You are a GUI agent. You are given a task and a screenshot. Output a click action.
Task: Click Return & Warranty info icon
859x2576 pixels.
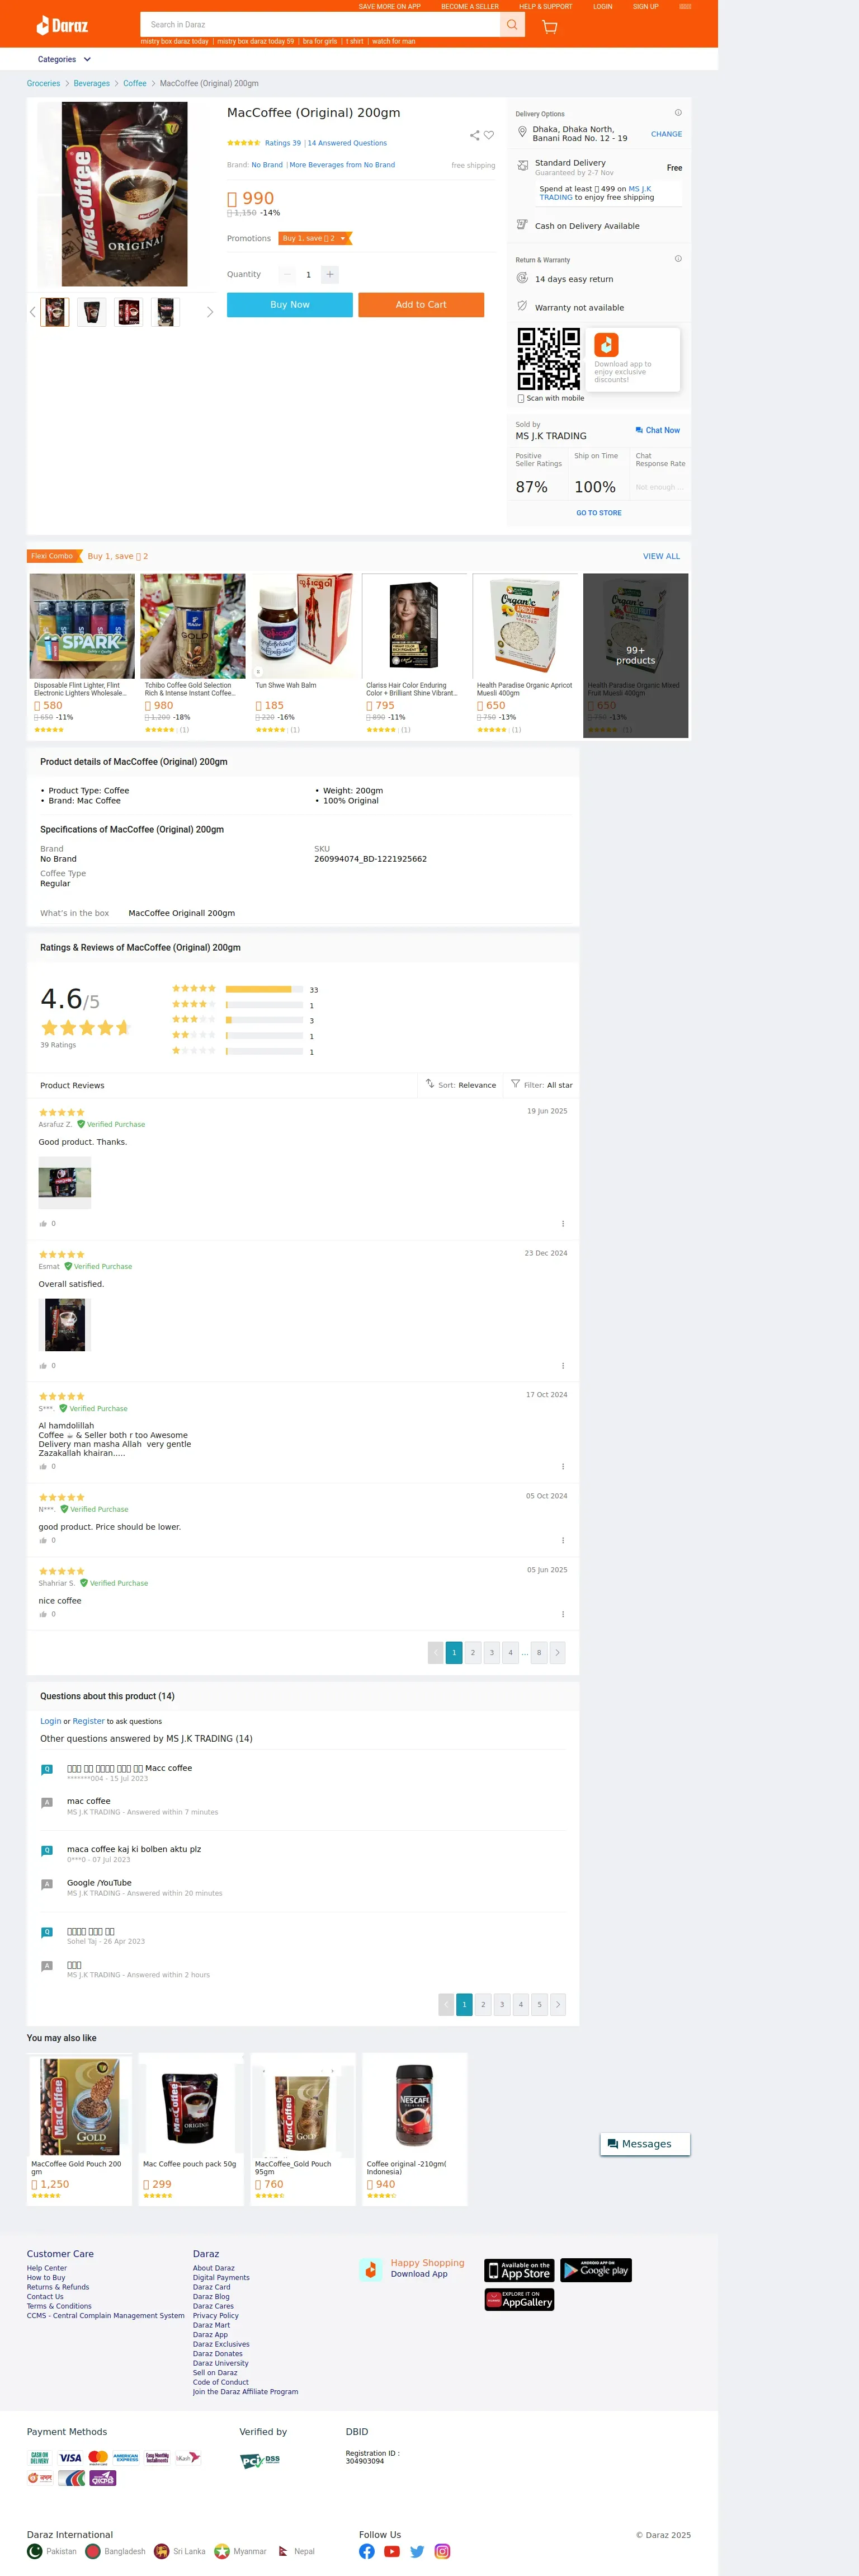tap(678, 259)
